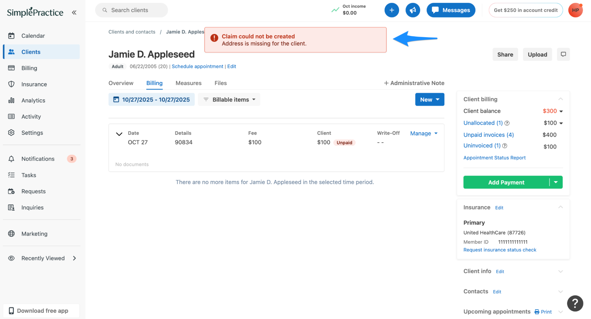Click the comment bubble icon beside Upload
591x319 pixels.
click(563, 54)
